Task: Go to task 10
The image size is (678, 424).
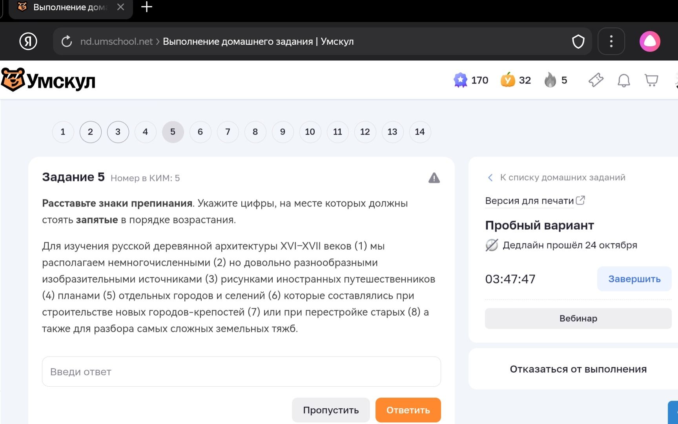Action: [x=310, y=132]
